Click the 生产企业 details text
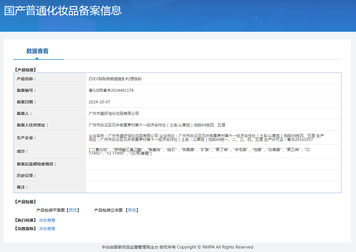 pos(206,137)
